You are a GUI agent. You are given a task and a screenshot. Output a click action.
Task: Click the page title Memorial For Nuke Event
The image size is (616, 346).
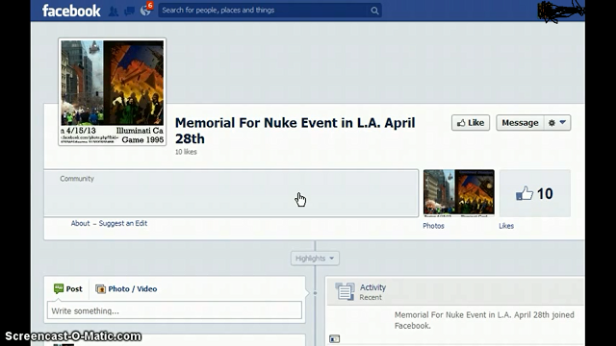295,131
